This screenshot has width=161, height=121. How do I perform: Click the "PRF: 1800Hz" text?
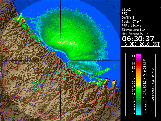(132, 26)
